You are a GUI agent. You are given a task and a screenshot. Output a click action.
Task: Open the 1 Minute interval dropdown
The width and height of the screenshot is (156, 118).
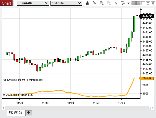[x=66, y=3]
